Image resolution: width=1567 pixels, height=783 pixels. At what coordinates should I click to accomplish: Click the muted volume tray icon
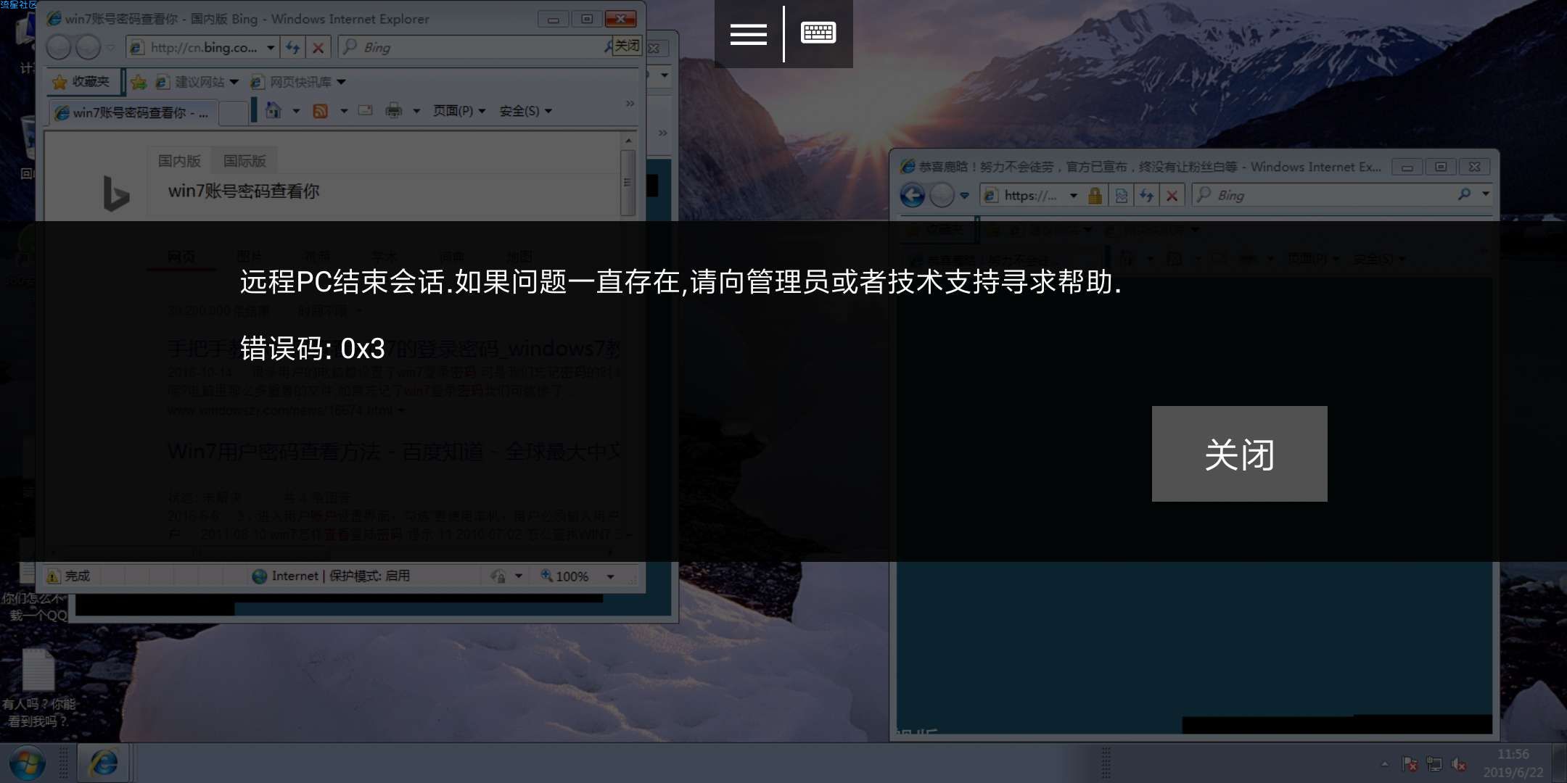coord(1459,764)
